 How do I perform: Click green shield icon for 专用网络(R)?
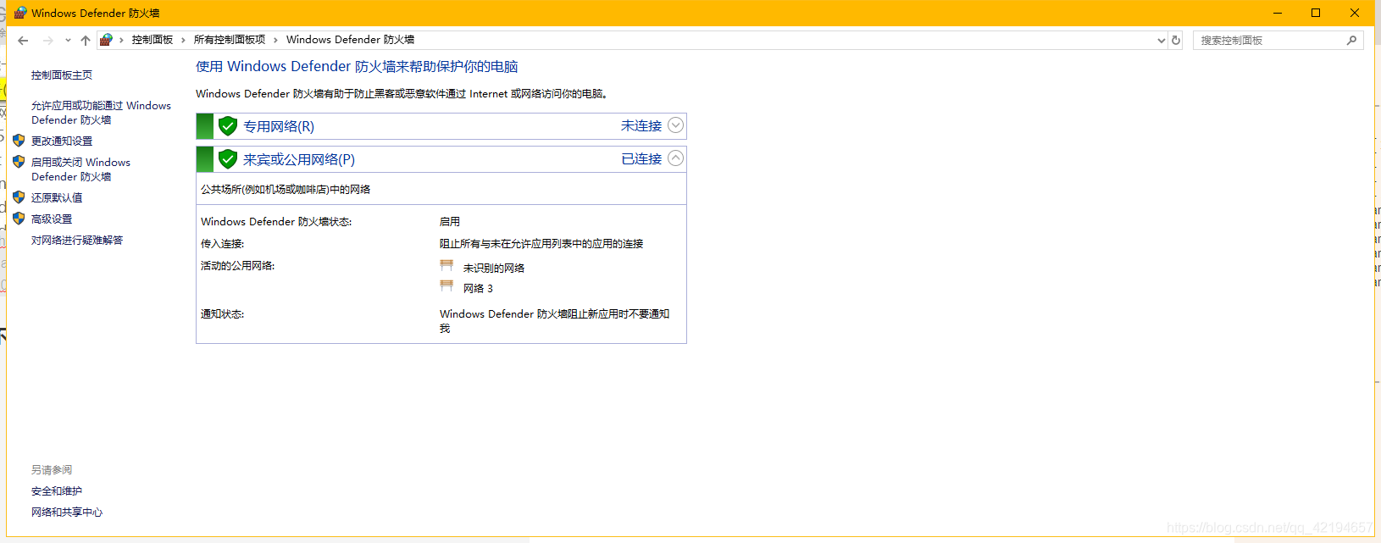[x=228, y=126]
